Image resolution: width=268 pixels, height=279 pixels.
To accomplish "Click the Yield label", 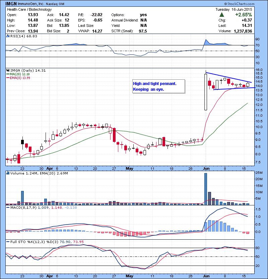I will [116, 26].
